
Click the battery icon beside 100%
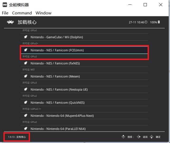pyautogui.click(x=159, y=22)
